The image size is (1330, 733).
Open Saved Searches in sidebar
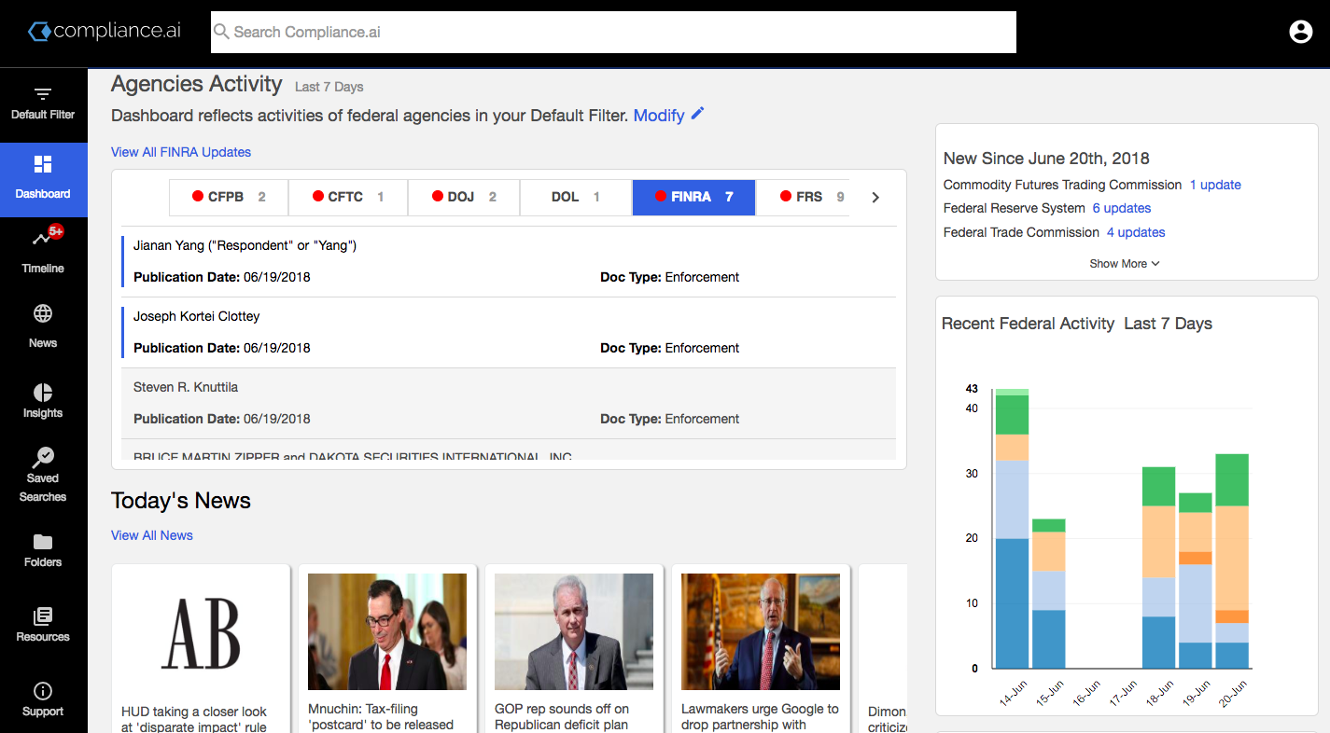[x=43, y=475]
